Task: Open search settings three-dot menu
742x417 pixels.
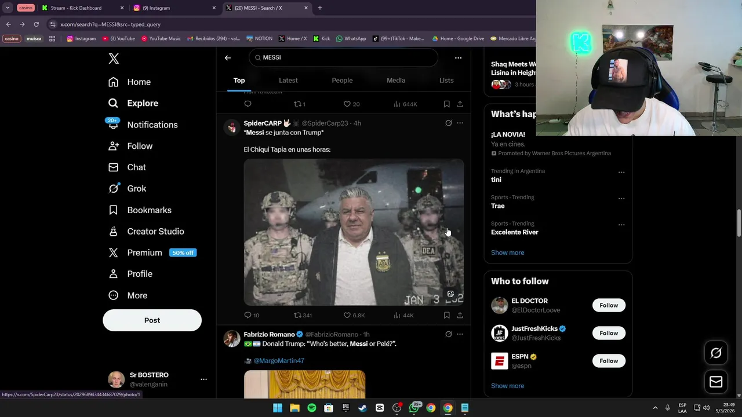Action: [458, 58]
